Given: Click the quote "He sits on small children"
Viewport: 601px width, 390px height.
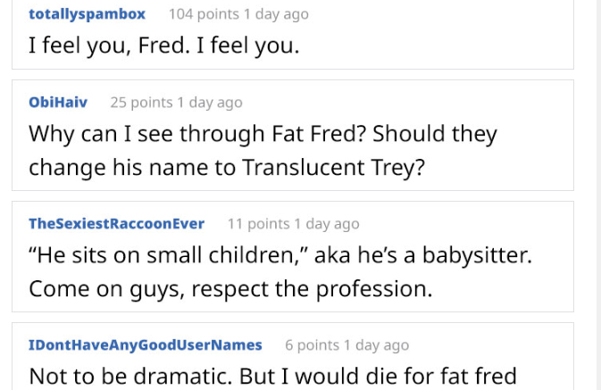Looking at the screenshot, I should click(174, 256).
